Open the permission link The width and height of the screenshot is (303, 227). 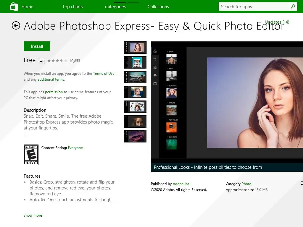(x=54, y=92)
